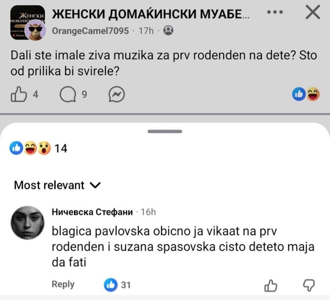The image size is (330, 300).
Task: Open the 14 reactions summary list
Action: click(38, 148)
